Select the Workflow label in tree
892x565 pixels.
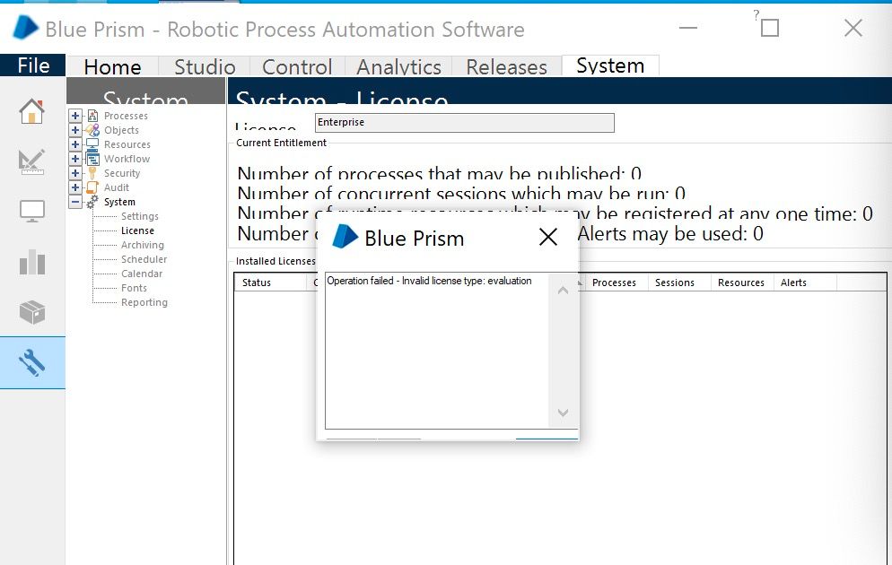[127, 159]
